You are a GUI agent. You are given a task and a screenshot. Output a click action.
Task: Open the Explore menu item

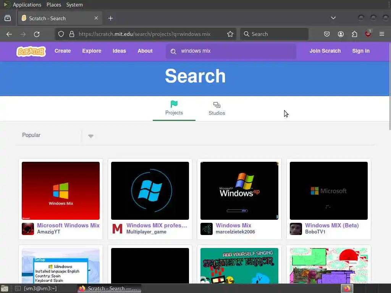92,51
